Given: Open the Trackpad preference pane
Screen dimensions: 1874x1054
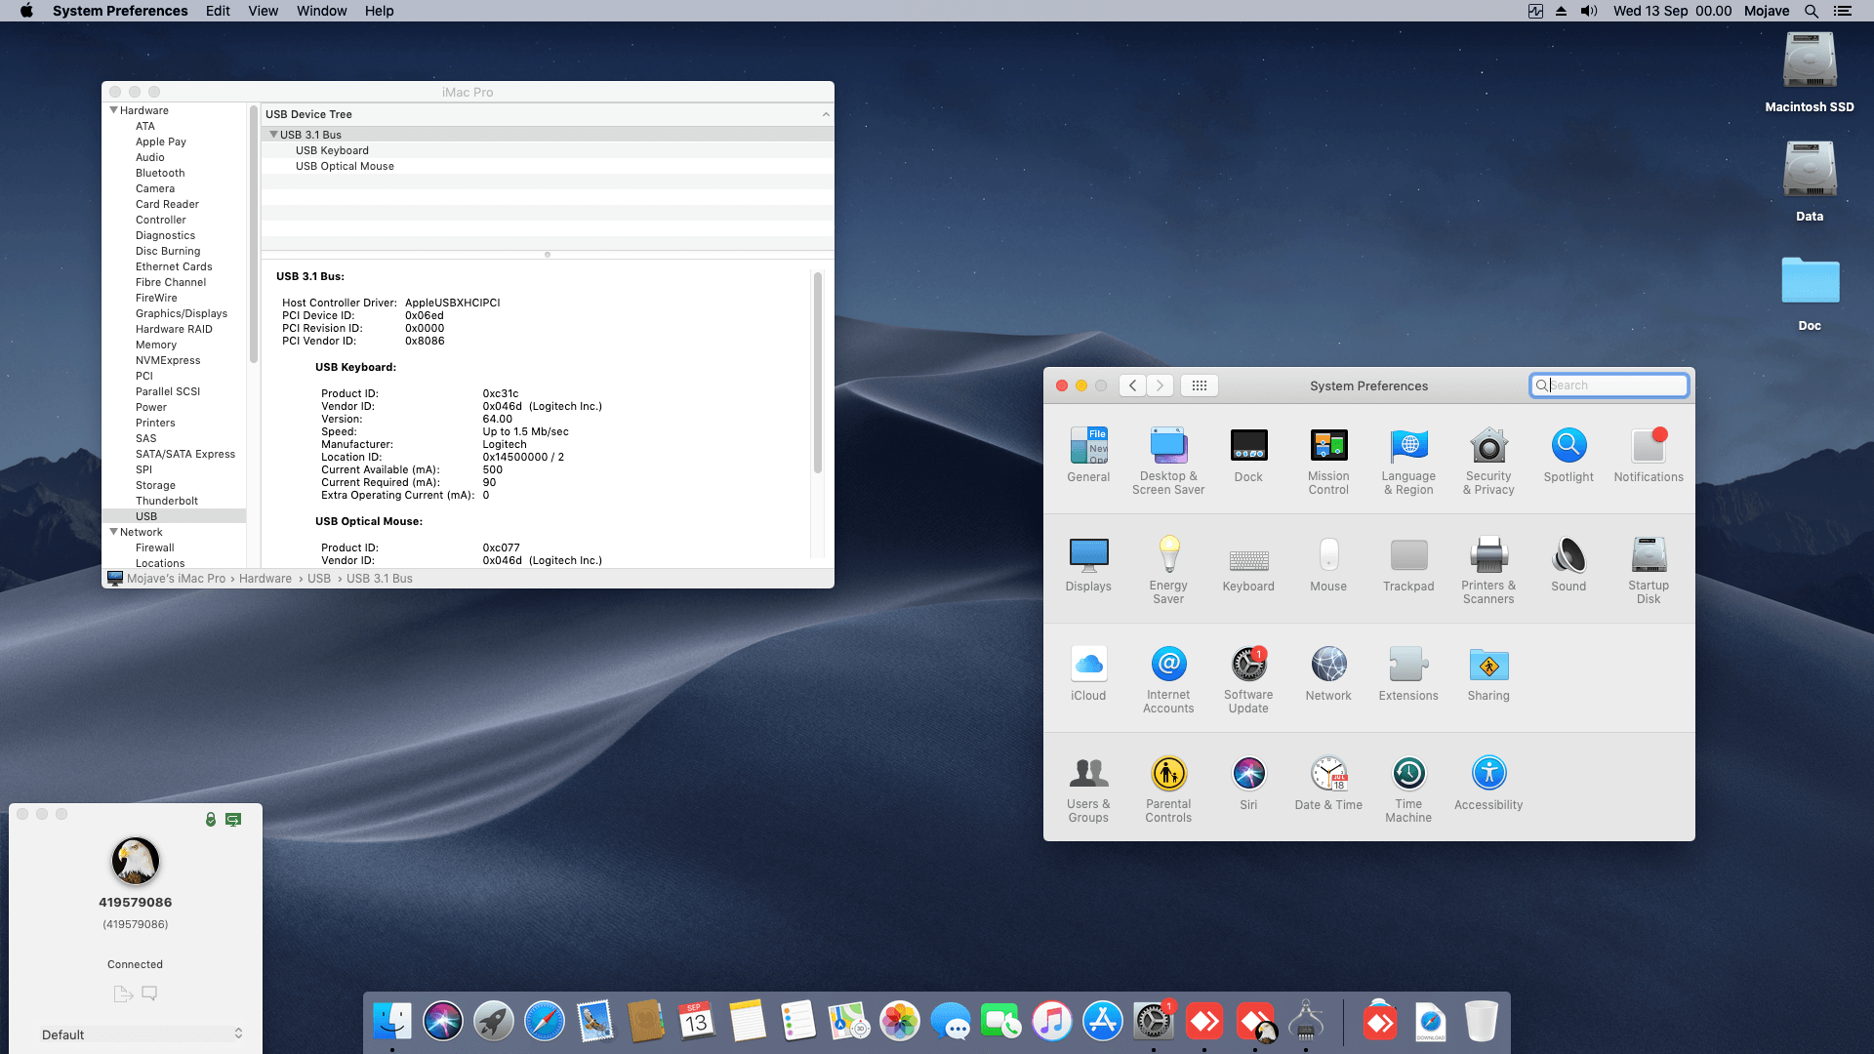Looking at the screenshot, I should pos(1408,564).
